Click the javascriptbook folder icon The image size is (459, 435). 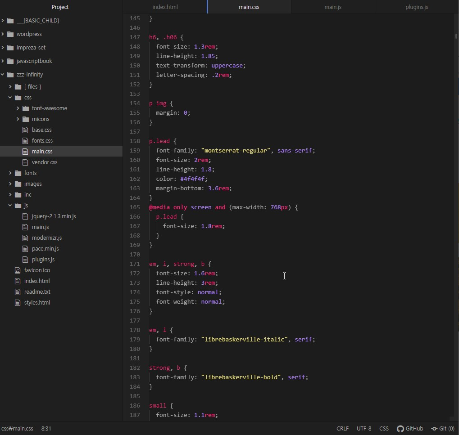coord(10,61)
